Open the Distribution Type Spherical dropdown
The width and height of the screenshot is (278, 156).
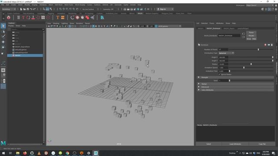click(226, 53)
